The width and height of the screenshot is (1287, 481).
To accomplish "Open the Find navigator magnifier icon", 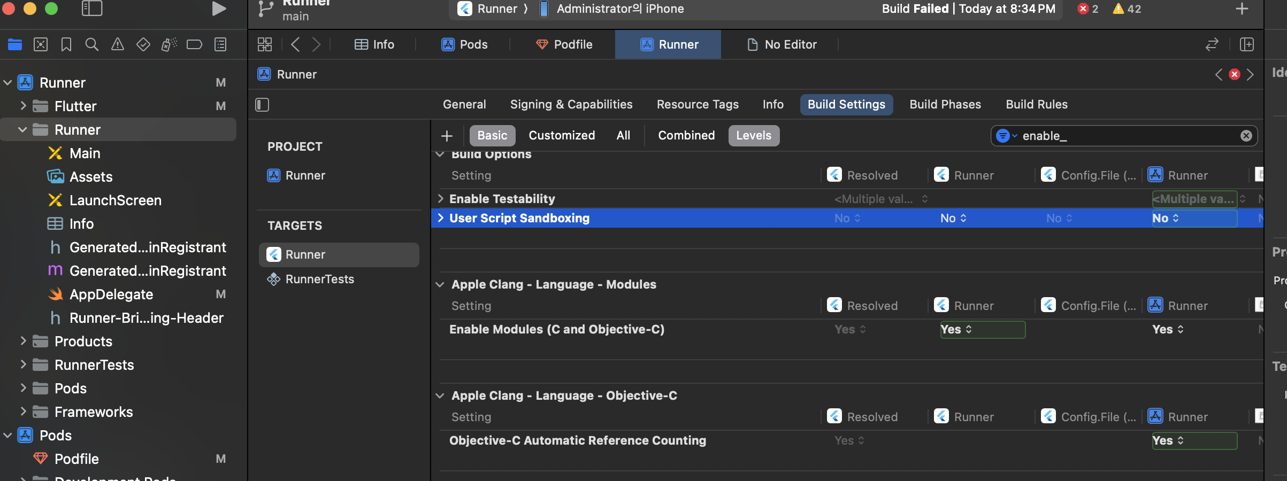I will pyautogui.click(x=92, y=44).
